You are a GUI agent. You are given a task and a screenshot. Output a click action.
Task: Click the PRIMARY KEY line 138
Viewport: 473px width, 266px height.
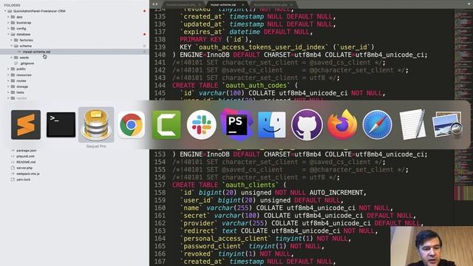click(x=216, y=39)
